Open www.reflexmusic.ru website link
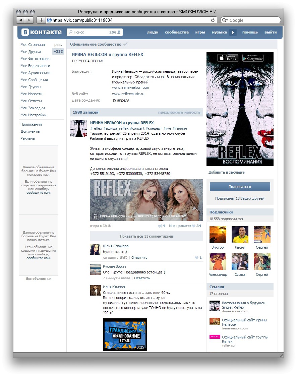 click(x=128, y=94)
